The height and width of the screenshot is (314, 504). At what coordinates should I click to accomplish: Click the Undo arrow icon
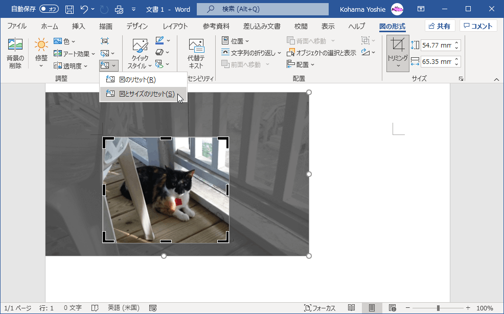coord(85,9)
